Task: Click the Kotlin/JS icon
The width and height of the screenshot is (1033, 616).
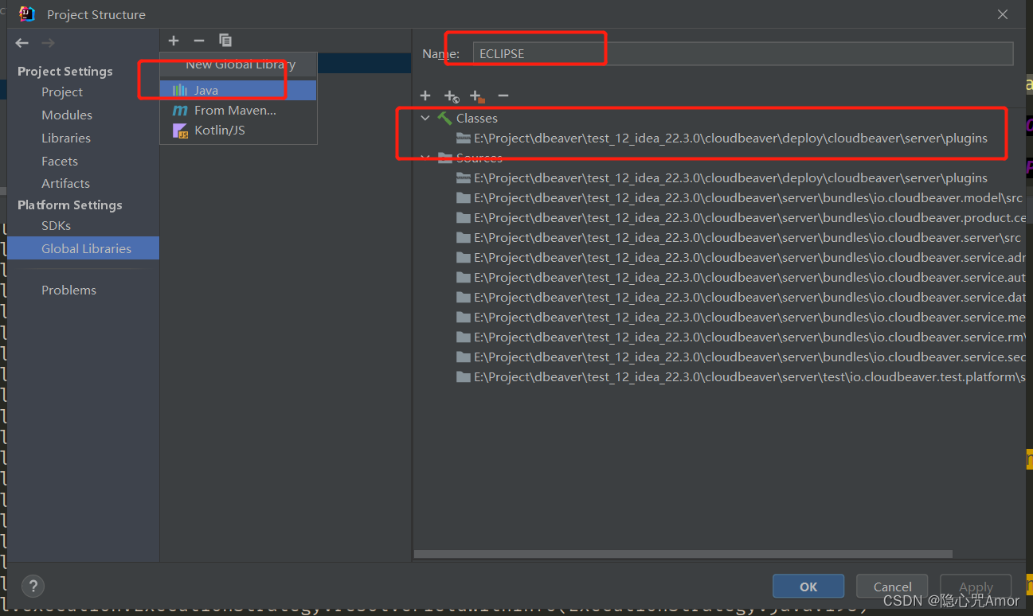Action: (x=181, y=131)
